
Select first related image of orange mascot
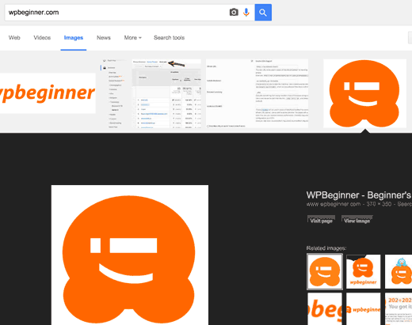tap(325, 271)
